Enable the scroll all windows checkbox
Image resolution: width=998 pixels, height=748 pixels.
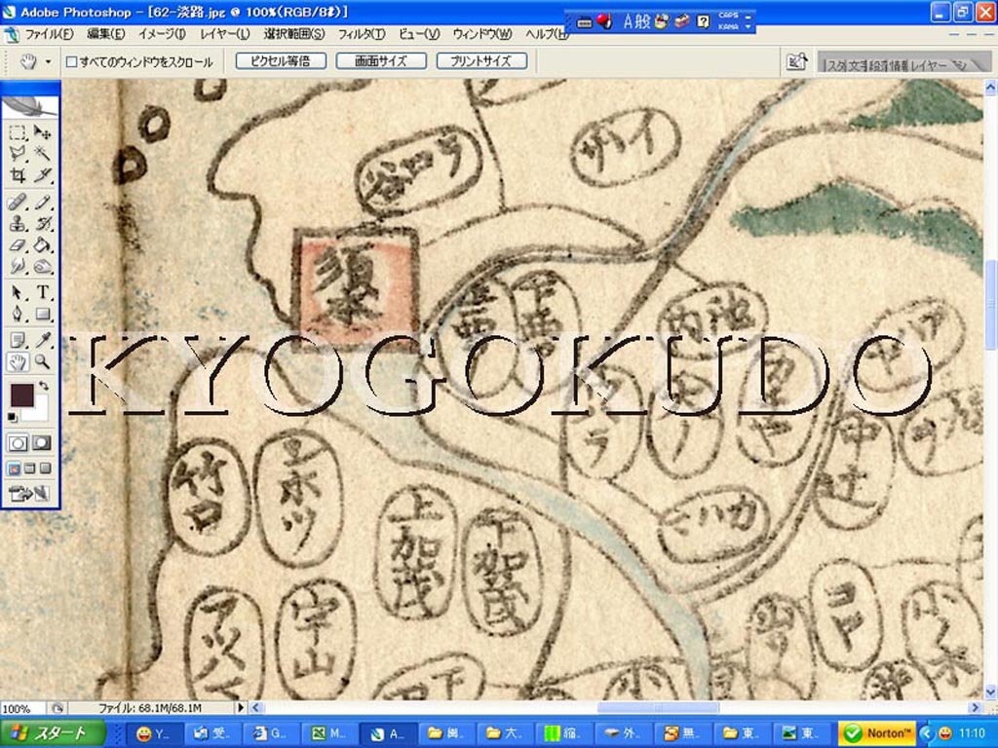coord(72,61)
